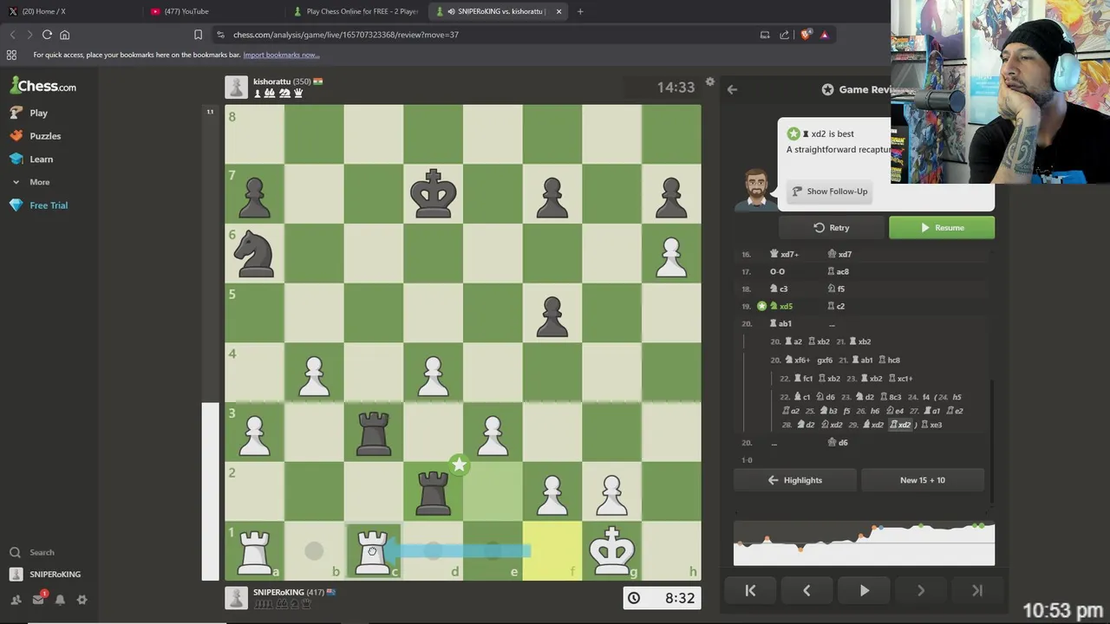This screenshot has height=624, width=1110.
Task: Select the highlighted variation move xd2
Action: [x=900, y=425]
